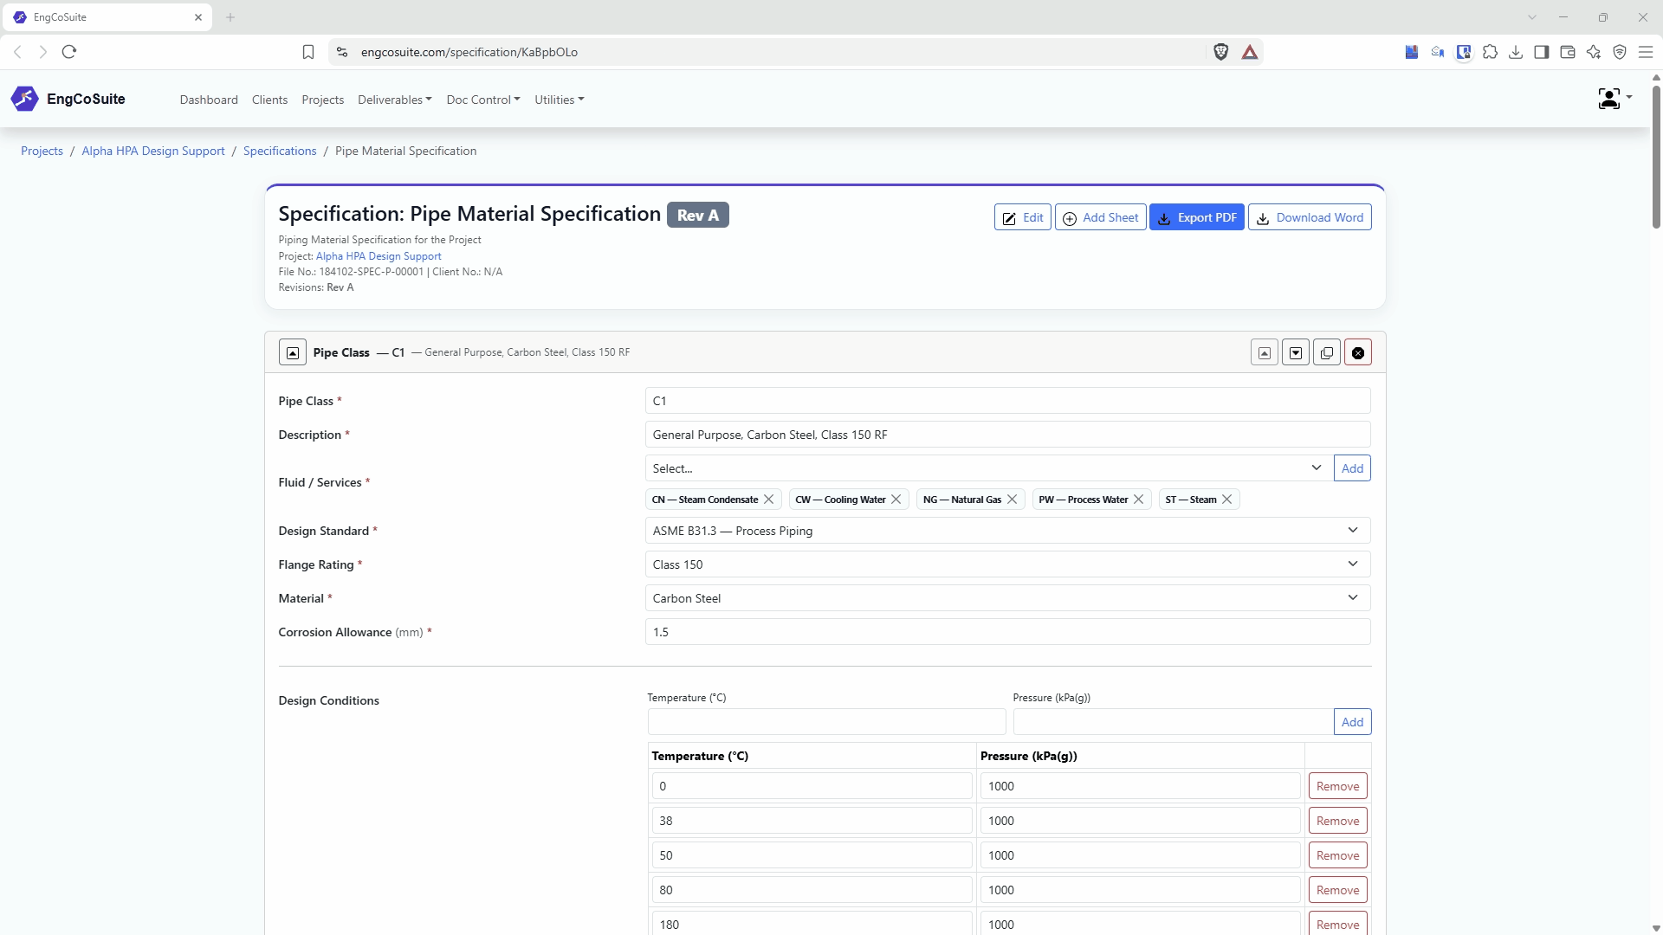Click the Edit specification button
The height and width of the screenshot is (935, 1663).
coord(1023,217)
